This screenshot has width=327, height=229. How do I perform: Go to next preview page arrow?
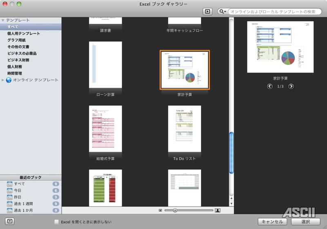(x=291, y=86)
